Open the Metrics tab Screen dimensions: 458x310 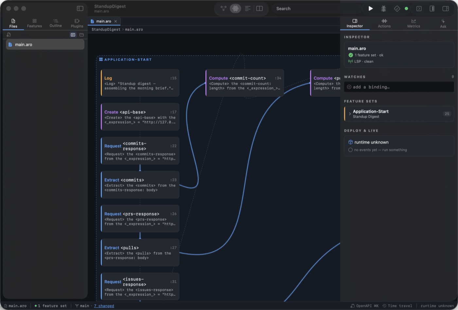[x=414, y=23]
